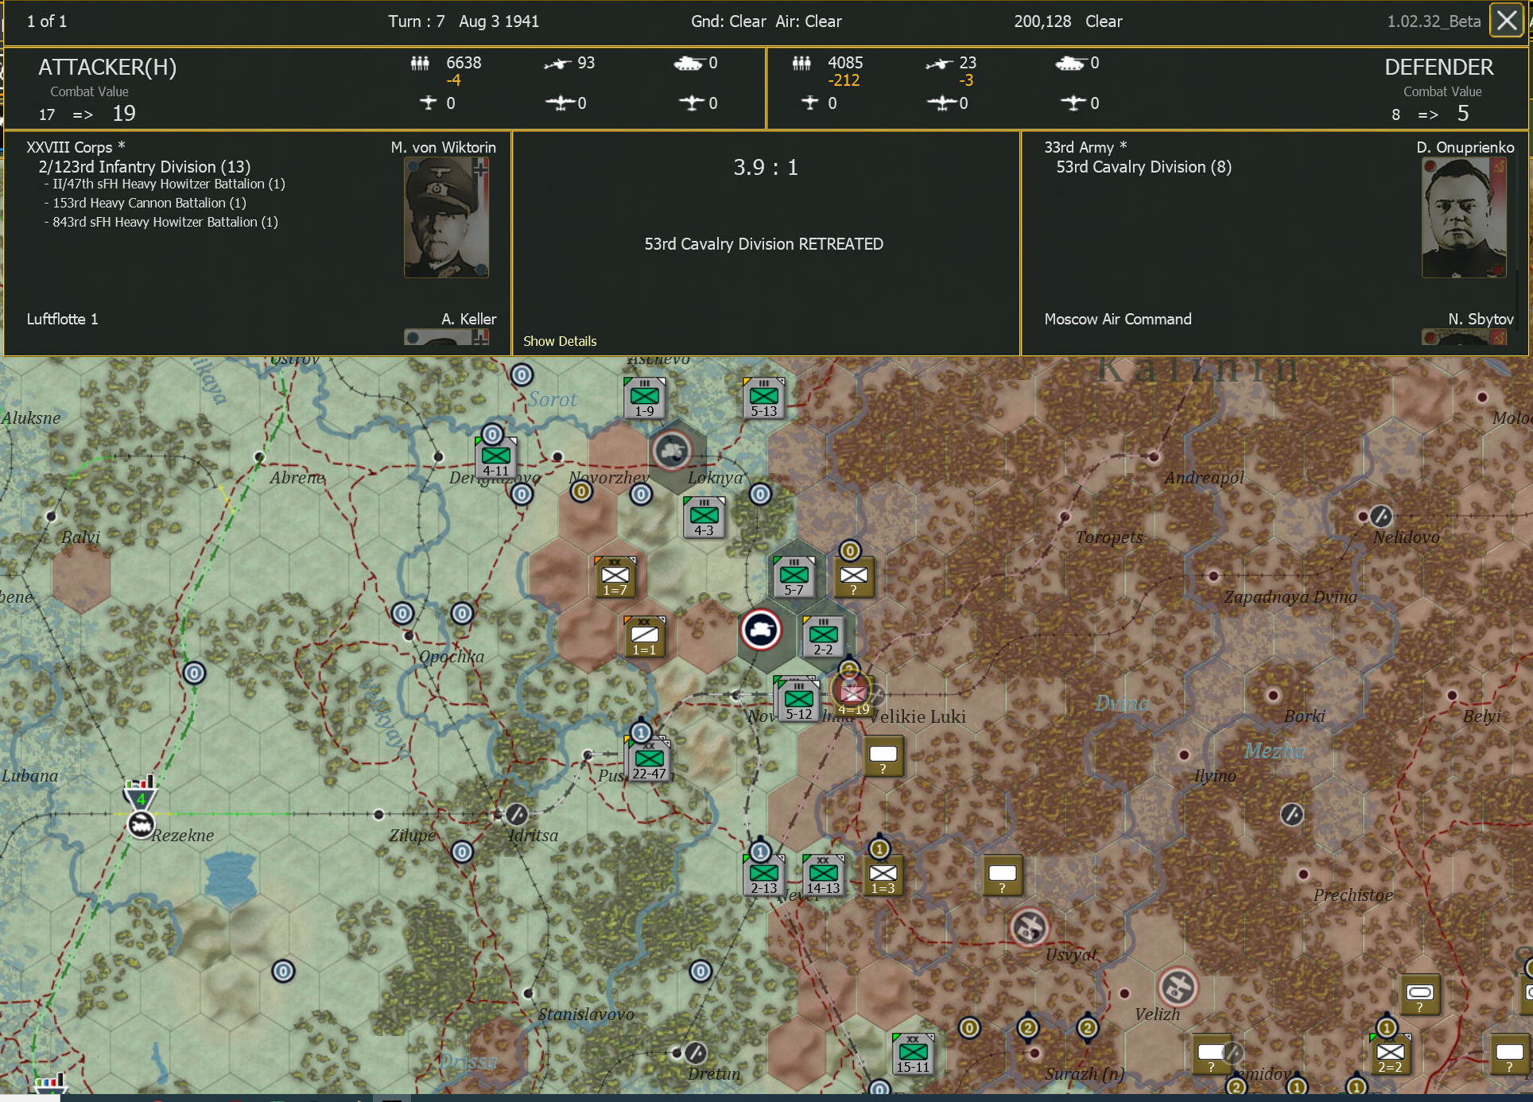Image resolution: width=1533 pixels, height=1102 pixels.
Task: Select the 5-7 unit counter
Action: click(x=794, y=576)
